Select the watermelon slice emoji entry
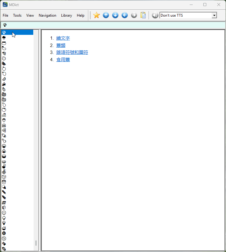 tap(4, 64)
